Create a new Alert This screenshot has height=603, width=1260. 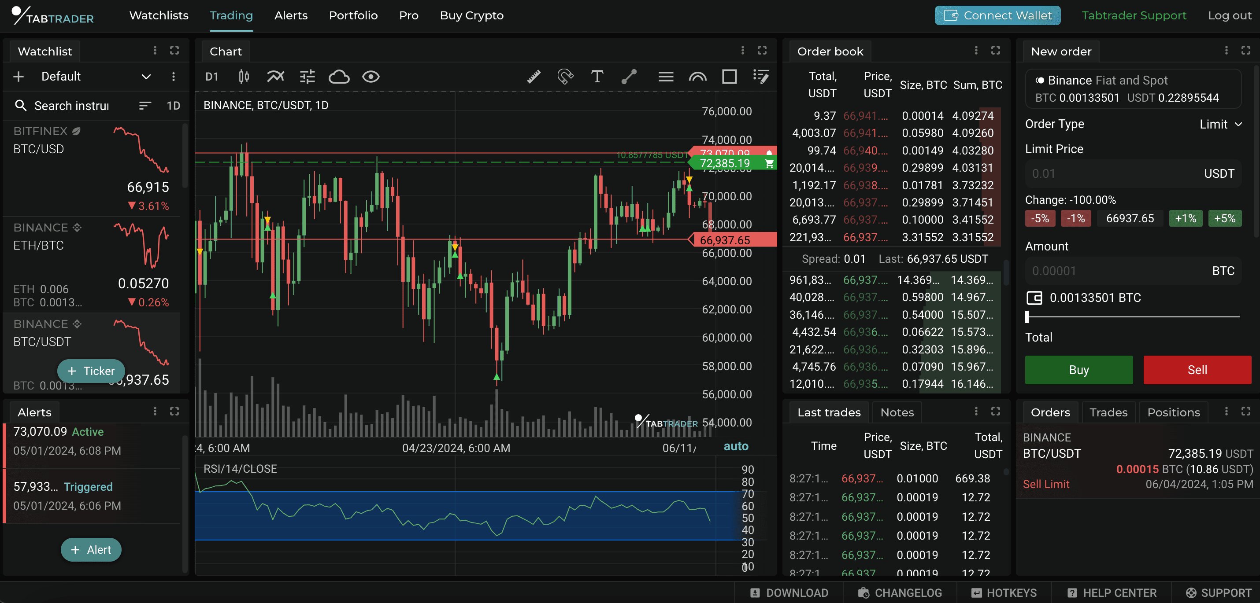[91, 550]
